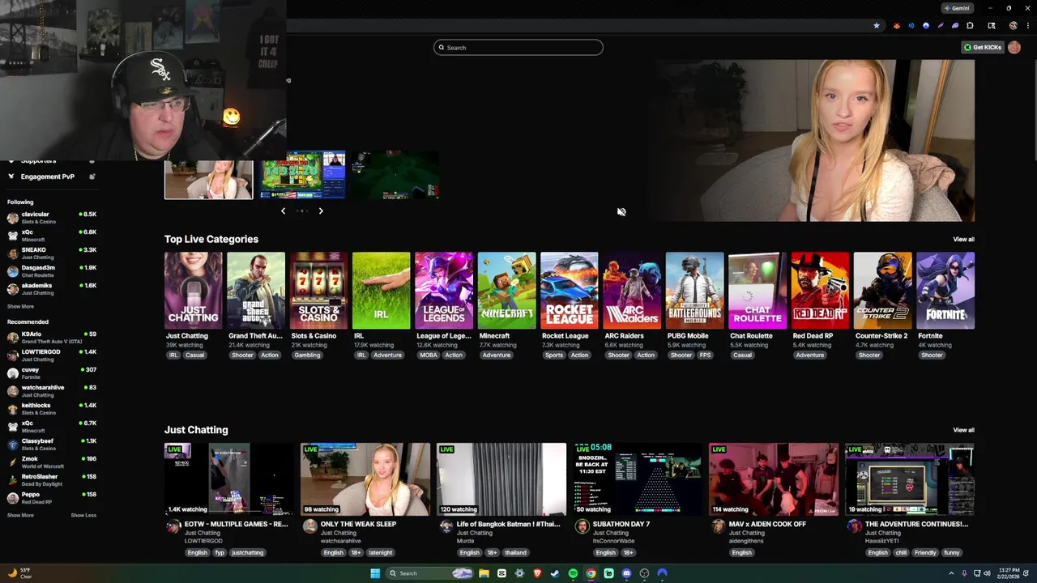Bookmark the page with the star icon

876,26
